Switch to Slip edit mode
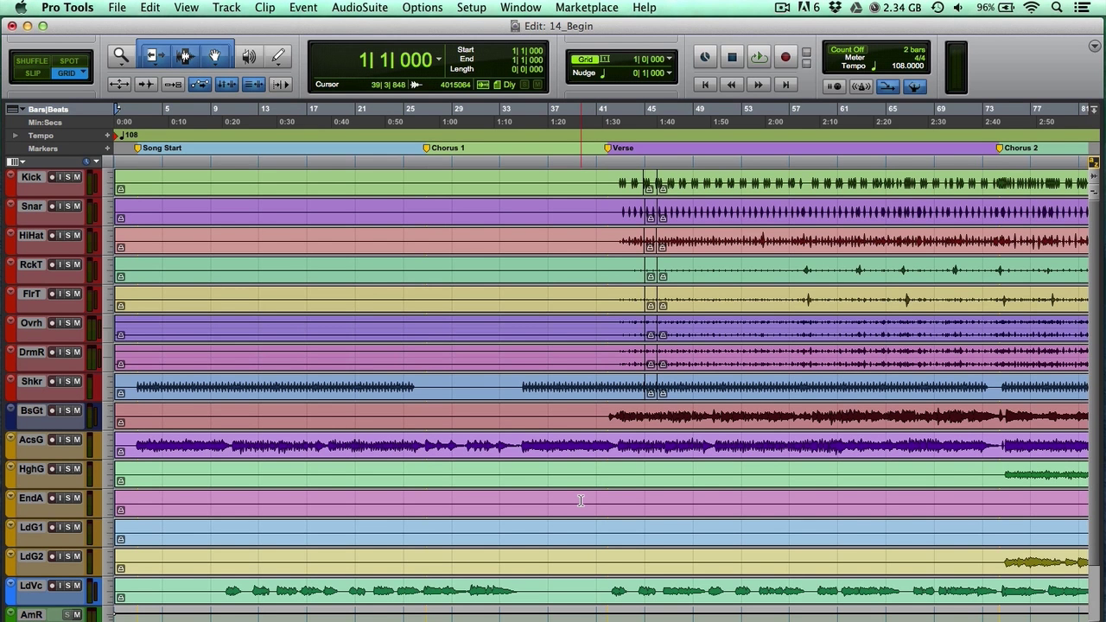The image size is (1106, 622). tap(32, 73)
